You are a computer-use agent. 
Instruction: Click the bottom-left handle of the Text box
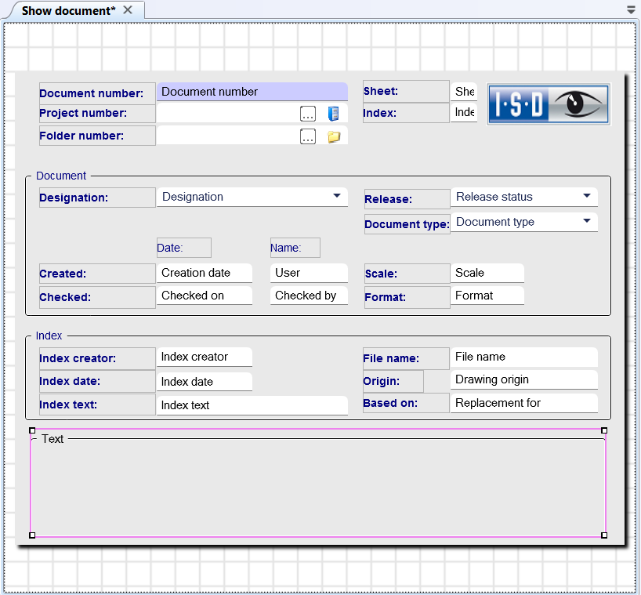coord(32,535)
